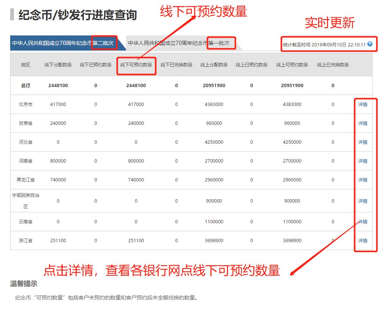
Task: Select the 线下已预约数量 column header
Action: point(95,65)
